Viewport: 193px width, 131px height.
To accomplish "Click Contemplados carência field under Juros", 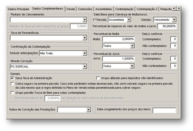I will click(174, 59).
